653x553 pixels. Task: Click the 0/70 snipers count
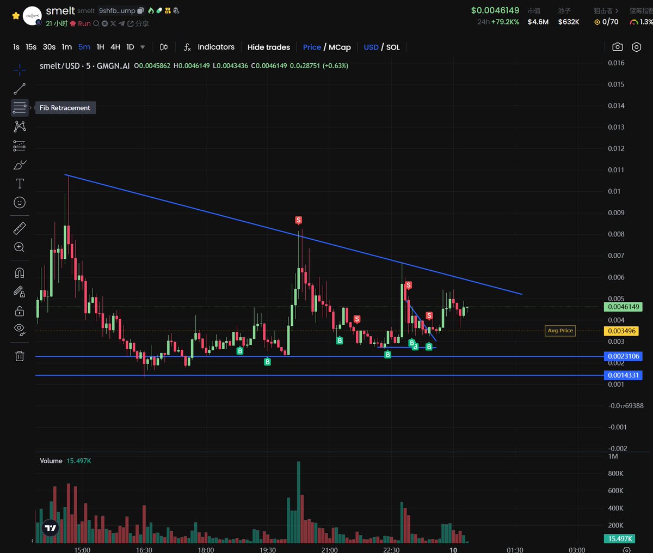coord(606,22)
